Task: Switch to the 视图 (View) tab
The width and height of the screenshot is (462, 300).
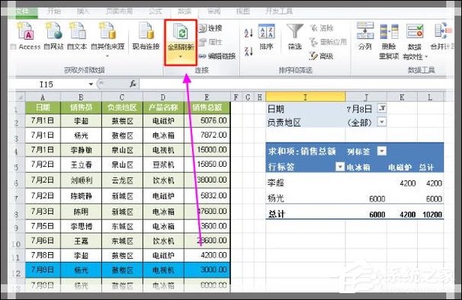Action: click(x=242, y=11)
